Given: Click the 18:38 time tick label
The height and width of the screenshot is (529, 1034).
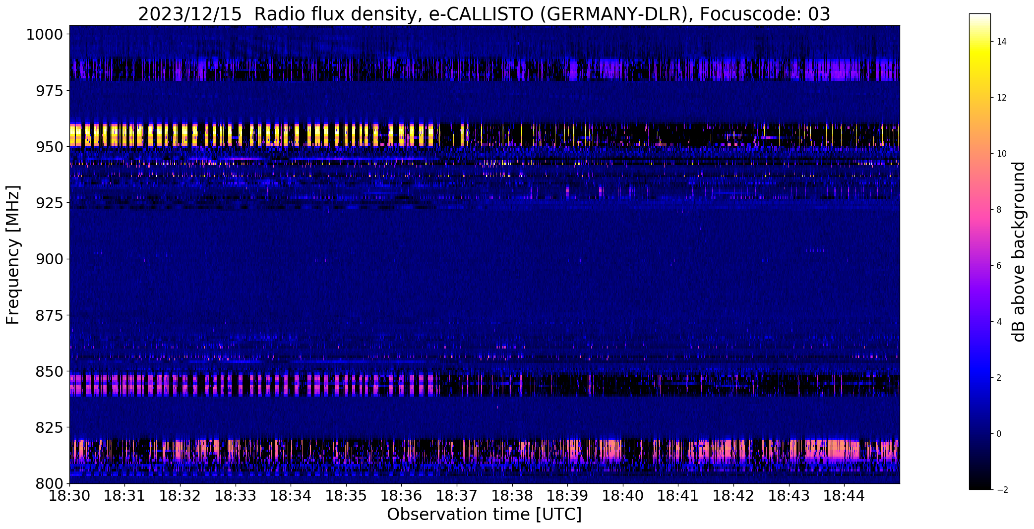Looking at the screenshot, I should (512, 496).
